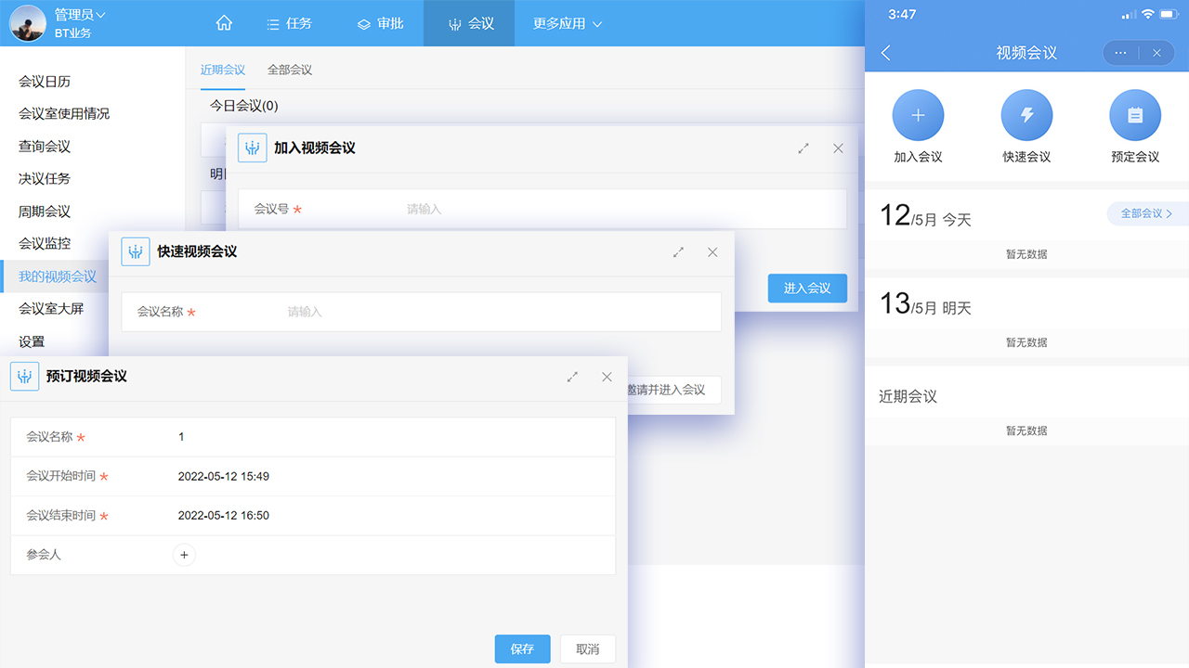Maximize the 加入视频会议 dialog
This screenshot has width=1189, height=668.
(804, 148)
